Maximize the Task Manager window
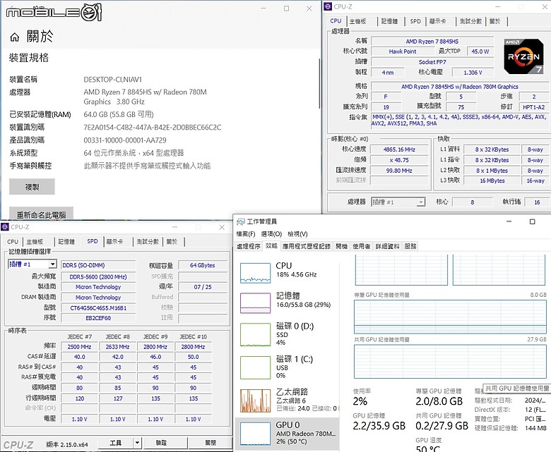This screenshot has height=452, width=551. point(533,221)
